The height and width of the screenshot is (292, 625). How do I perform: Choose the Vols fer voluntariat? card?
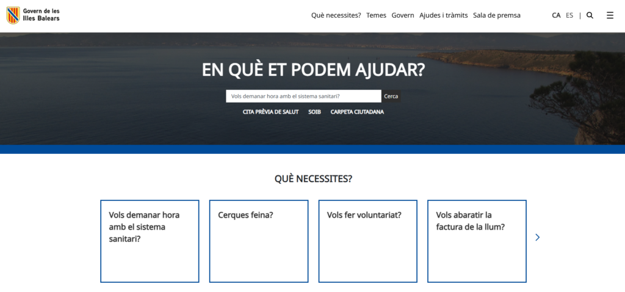(368, 241)
